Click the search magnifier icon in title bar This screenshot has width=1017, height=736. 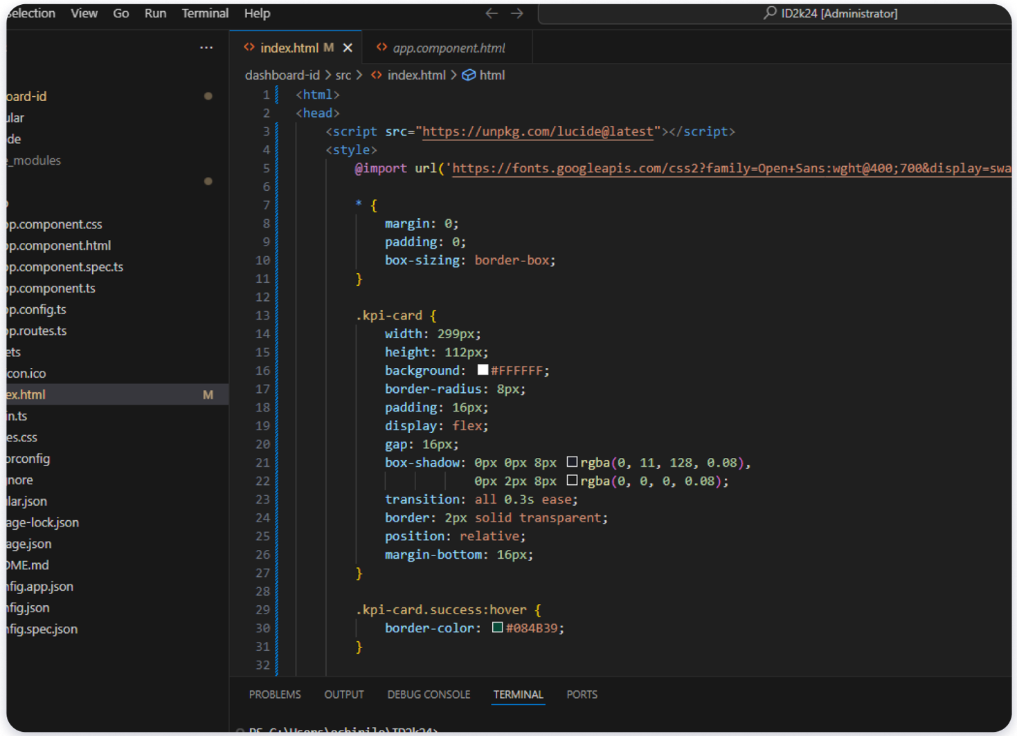tap(770, 13)
